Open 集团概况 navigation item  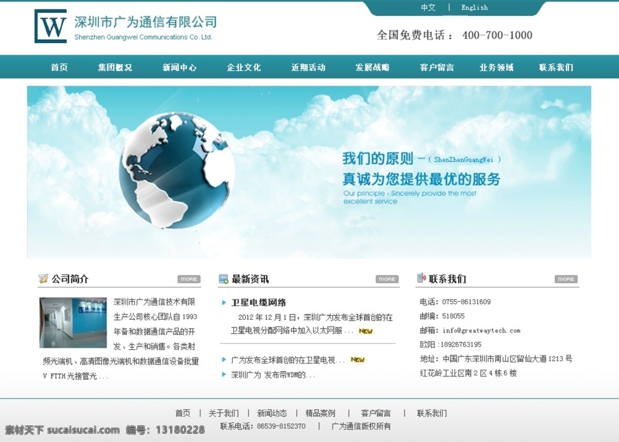[x=115, y=67]
